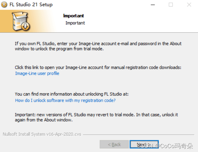Click the 'manual registration code downloads' sentence
The height and width of the screenshot is (152, 198).
pyautogui.click(x=98, y=68)
